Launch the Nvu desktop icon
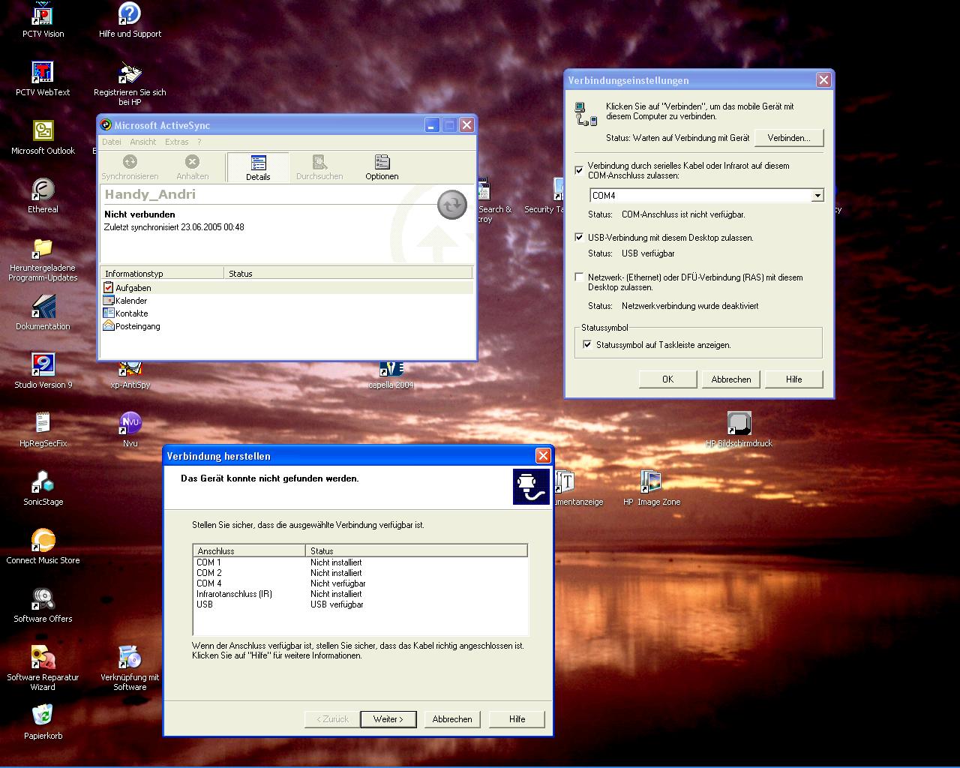The width and height of the screenshot is (960, 768). tap(130, 430)
